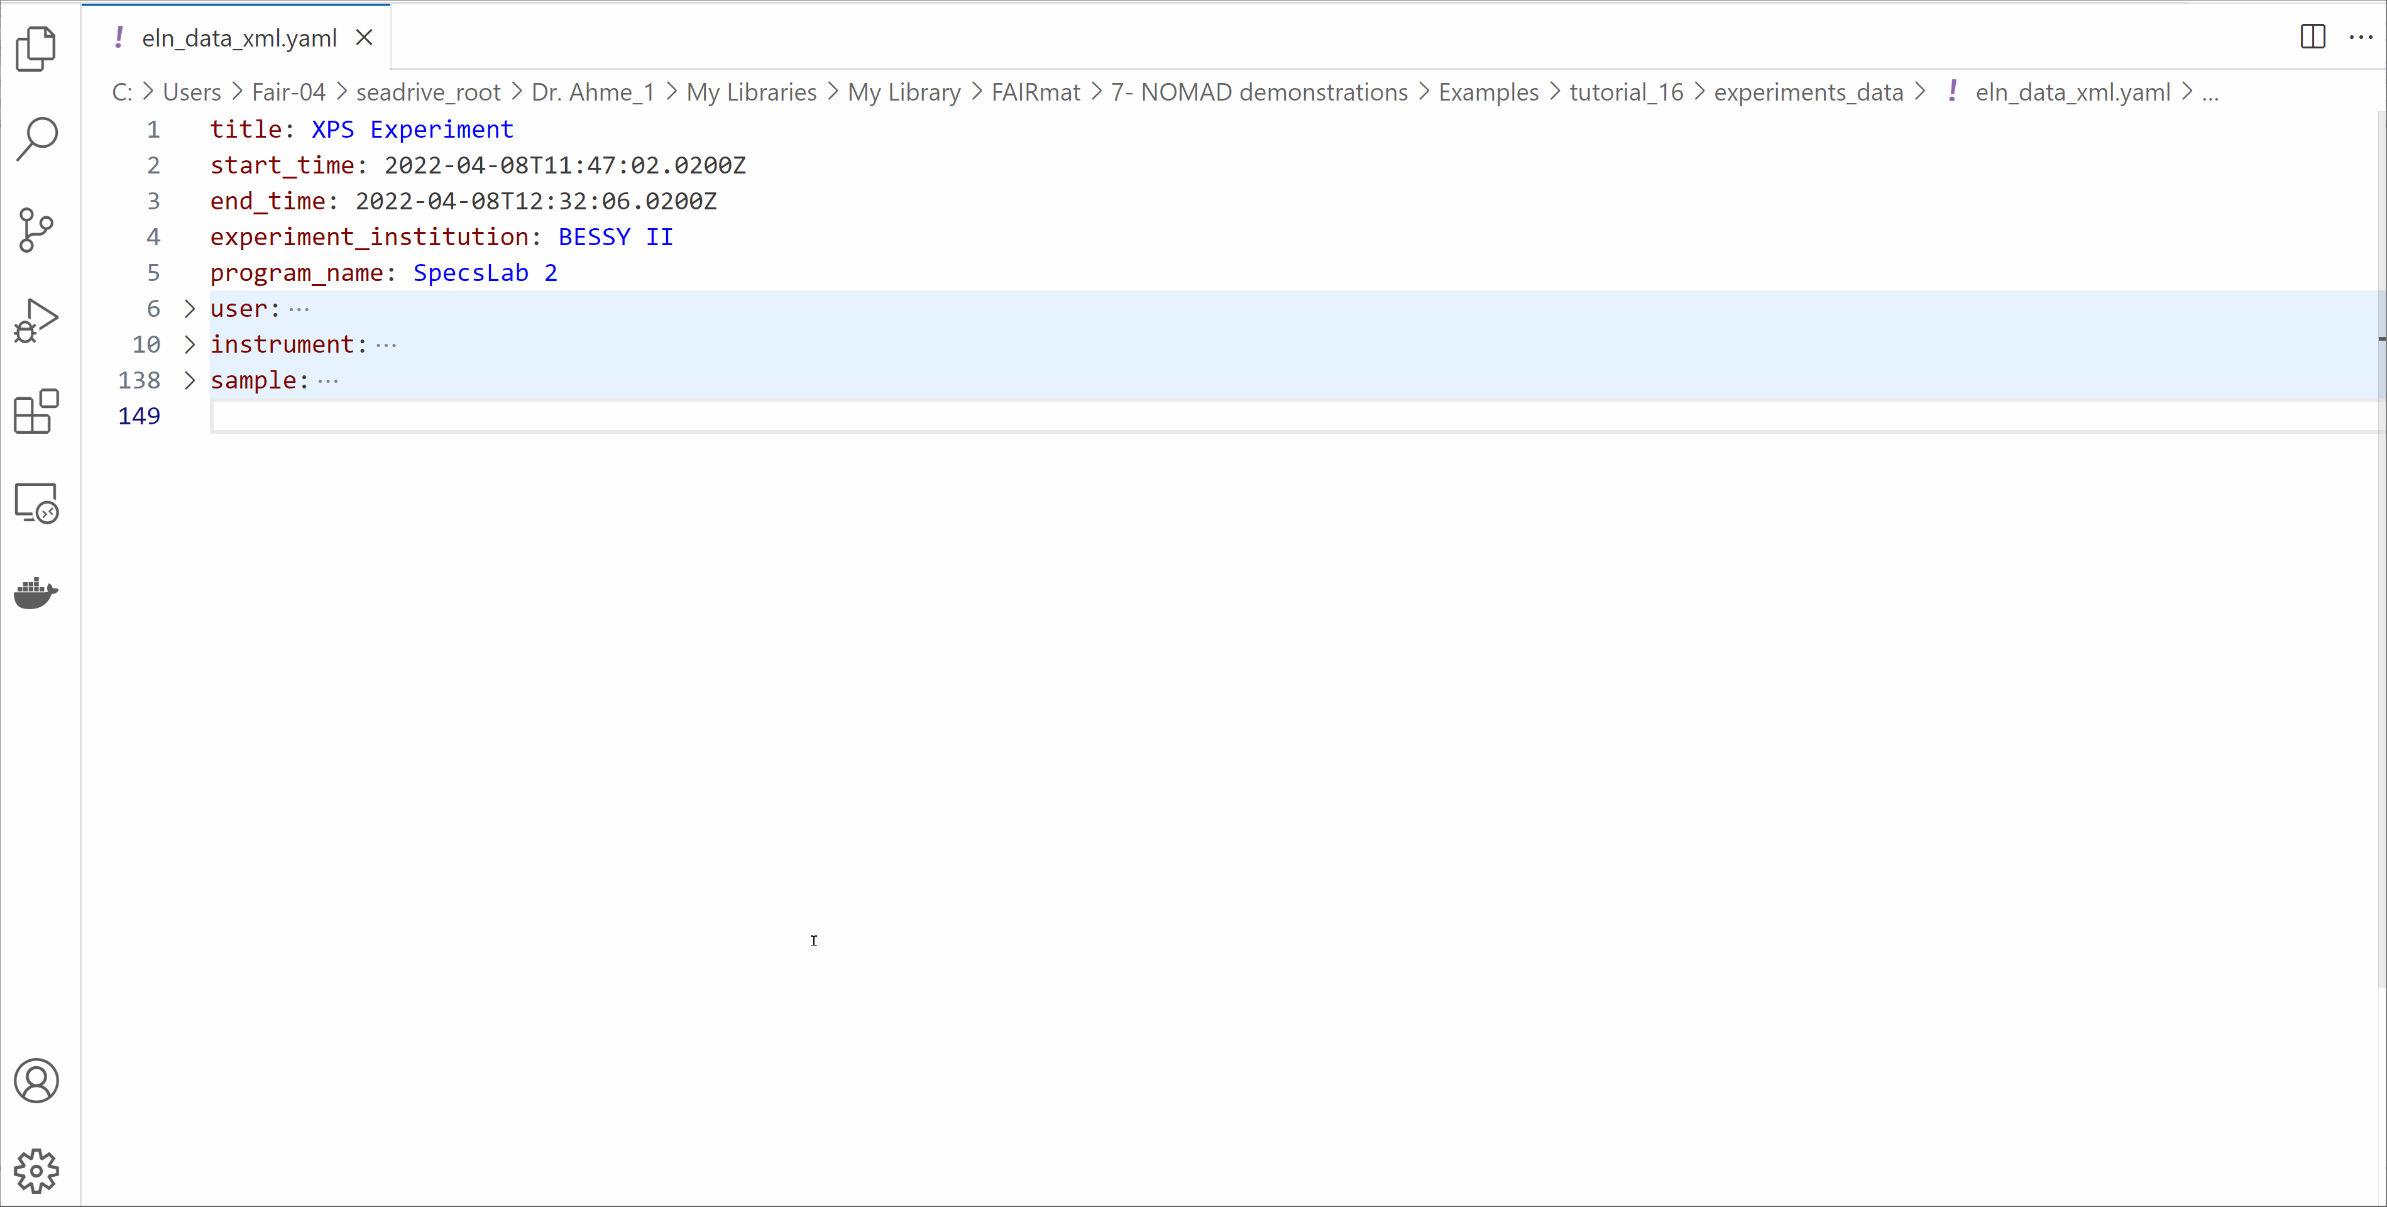The width and height of the screenshot is (2387, 1207).
Task: Open the Explorer files view
Action: click(36, 48)
